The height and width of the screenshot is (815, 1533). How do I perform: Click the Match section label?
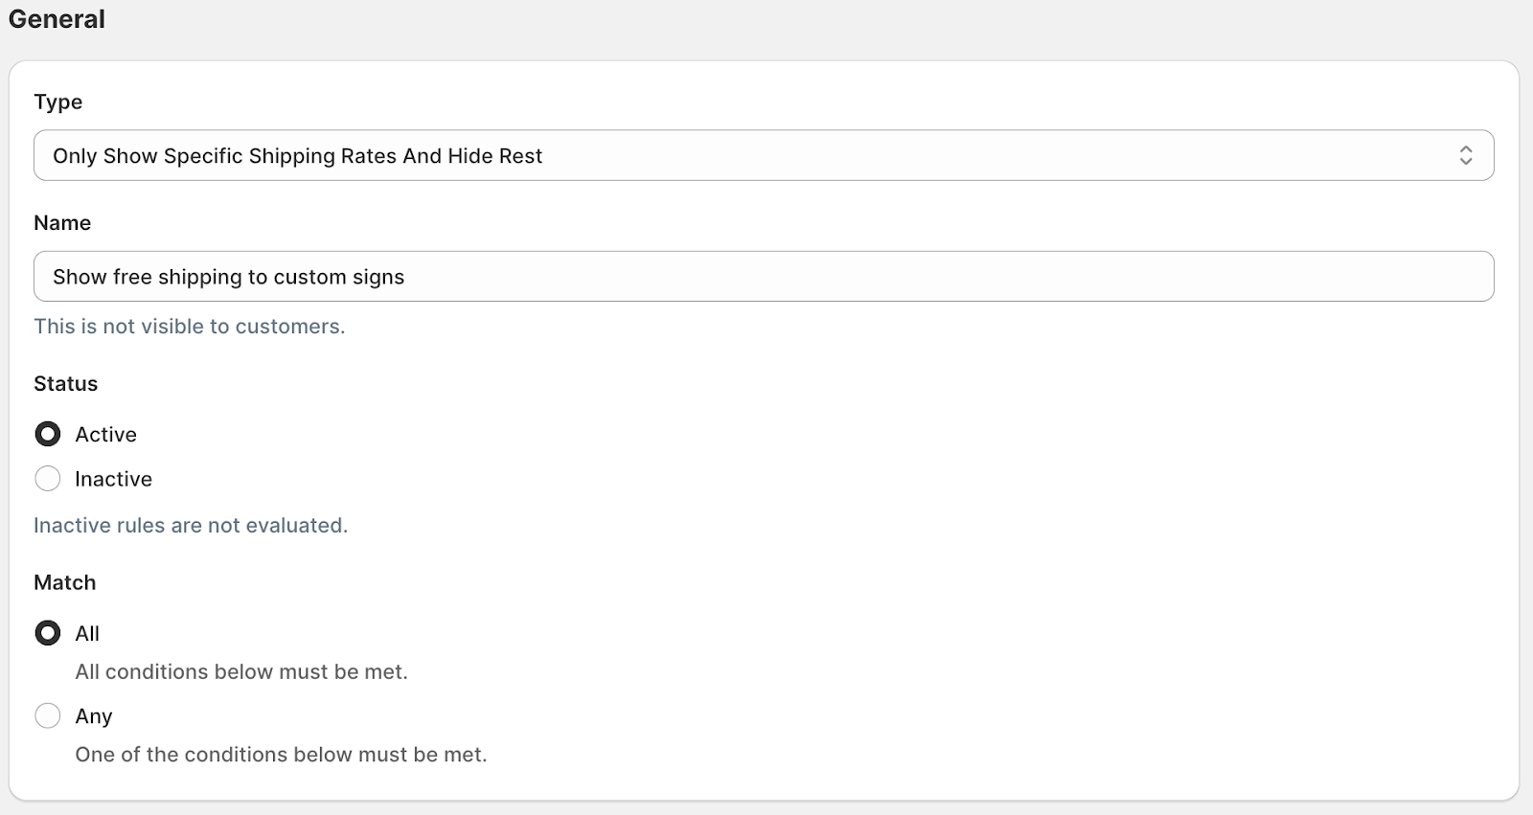coord(64,582)
